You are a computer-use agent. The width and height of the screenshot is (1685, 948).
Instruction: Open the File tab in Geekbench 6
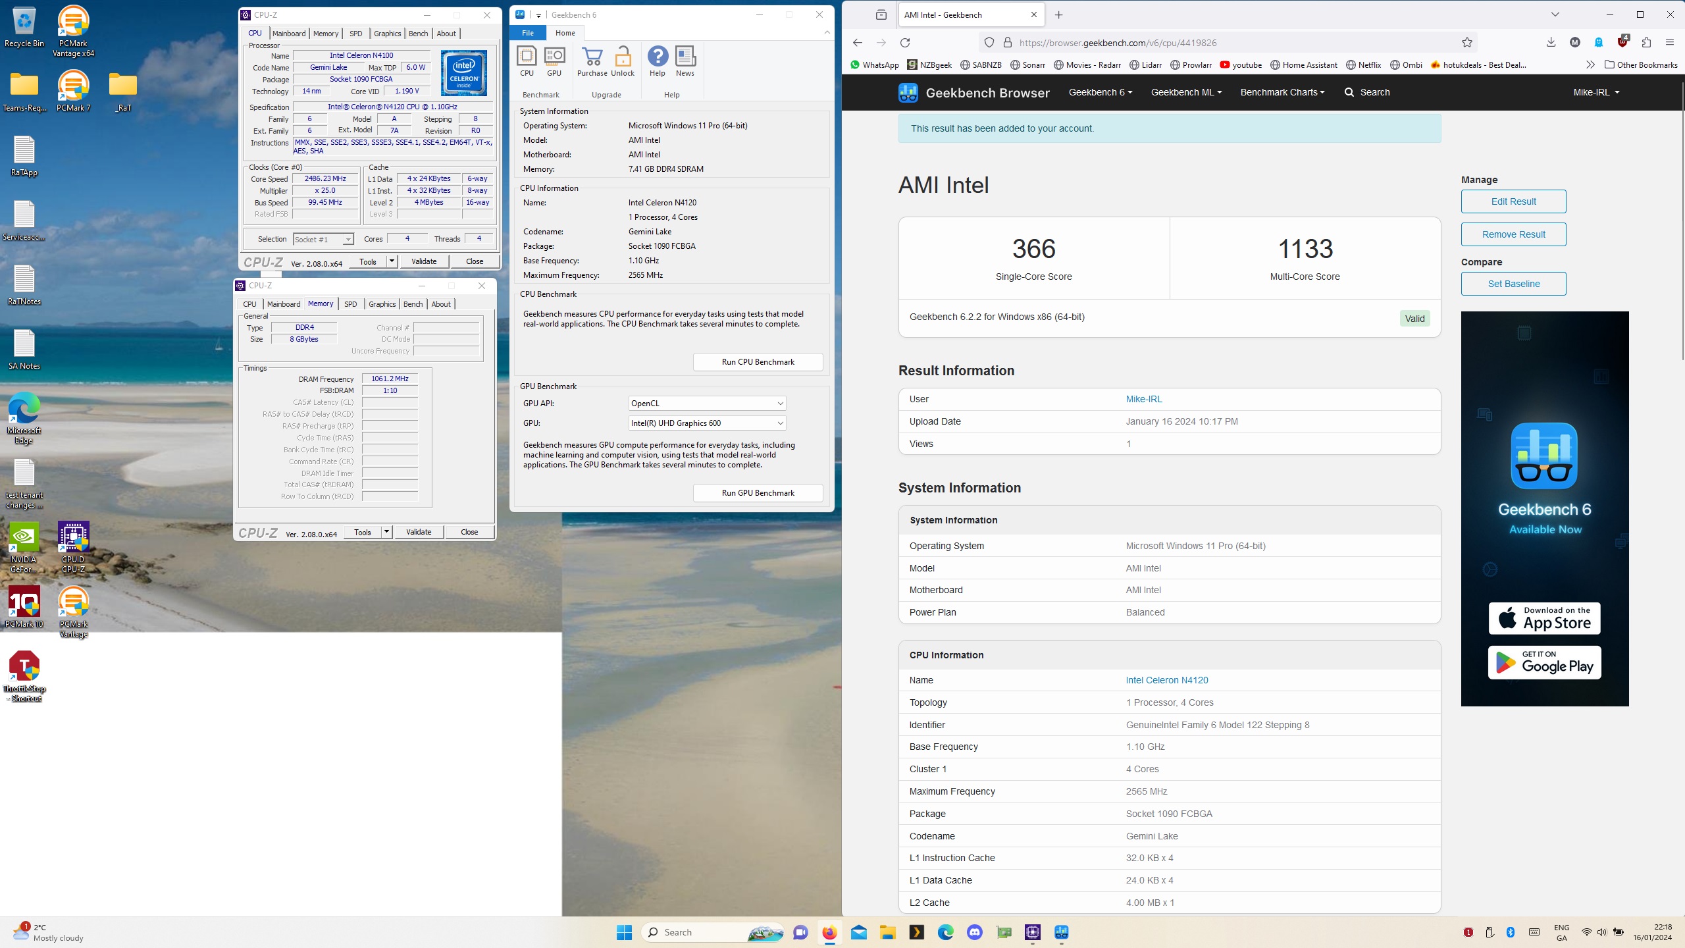click(528, 33)
